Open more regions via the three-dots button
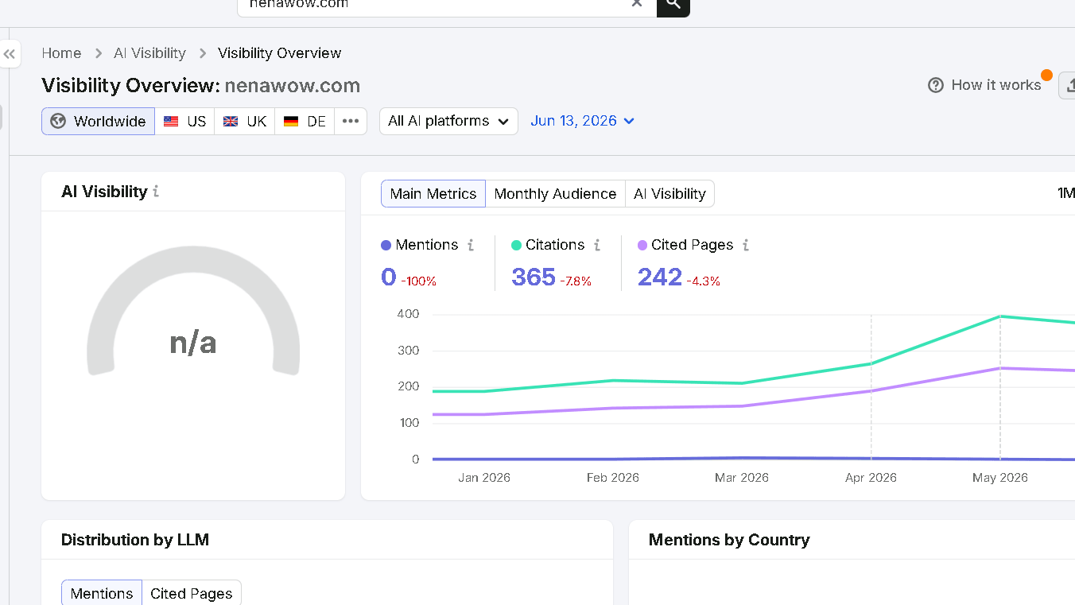This screenshot has height=605, width=1075. click(x=351, y=121)
